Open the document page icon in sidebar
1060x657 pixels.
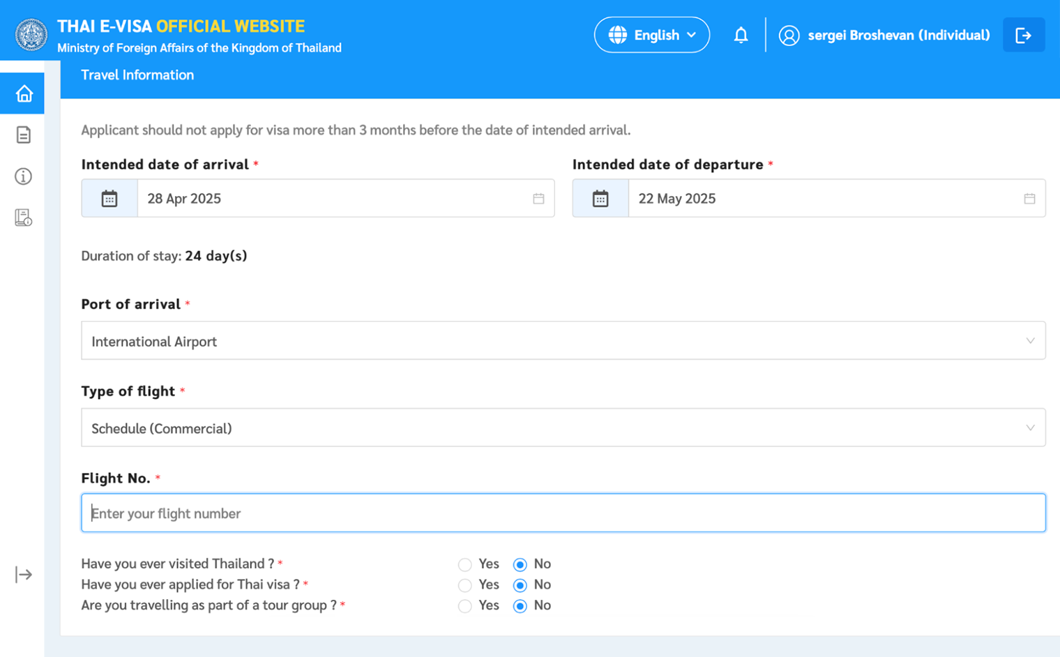click(x=24, y=135)
